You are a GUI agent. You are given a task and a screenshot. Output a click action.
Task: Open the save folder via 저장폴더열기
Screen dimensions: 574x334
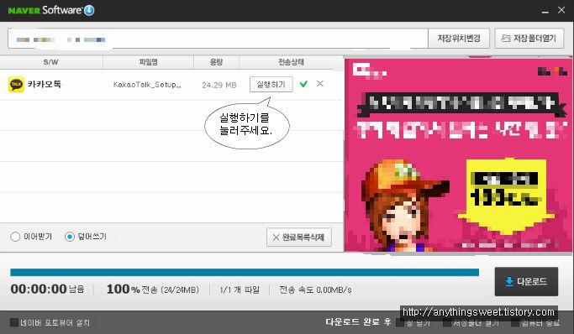529,39
